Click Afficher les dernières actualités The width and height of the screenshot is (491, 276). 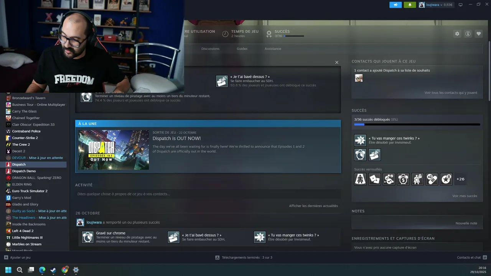pyautogui.click(x=313, y=206)
